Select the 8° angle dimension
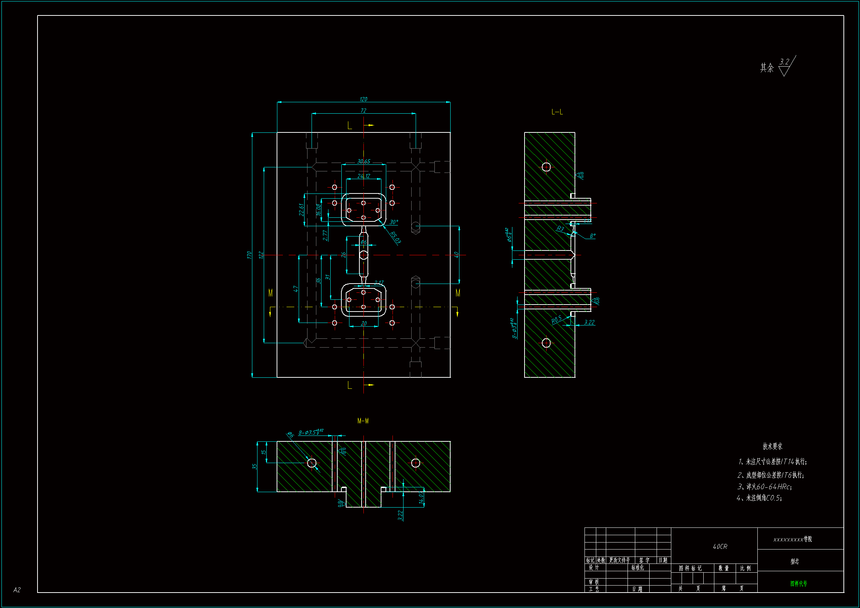 [x=593, y=236]
